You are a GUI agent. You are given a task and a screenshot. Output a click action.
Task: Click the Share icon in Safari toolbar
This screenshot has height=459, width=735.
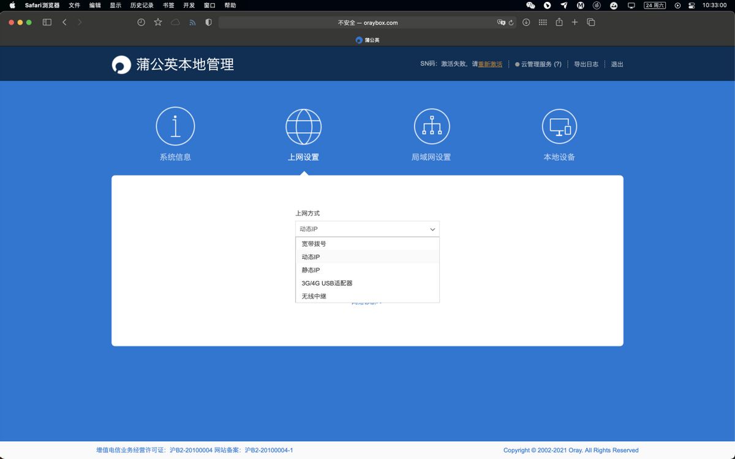(x=559, y=23)
